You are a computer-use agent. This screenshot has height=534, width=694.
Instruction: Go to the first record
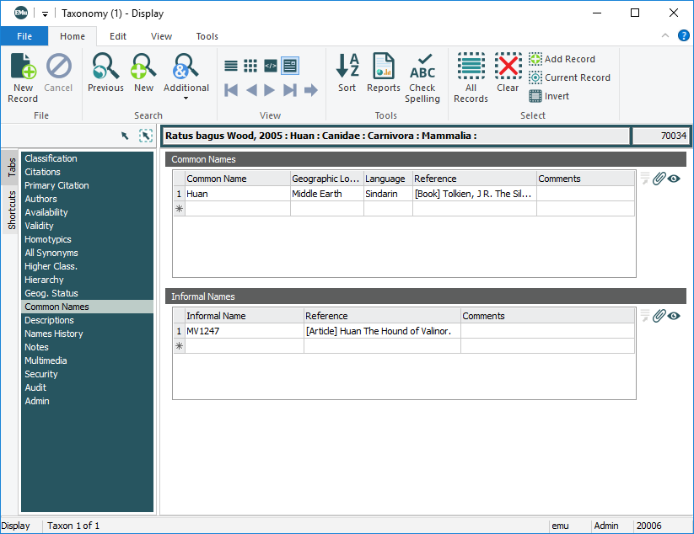(x=231, y=90)
